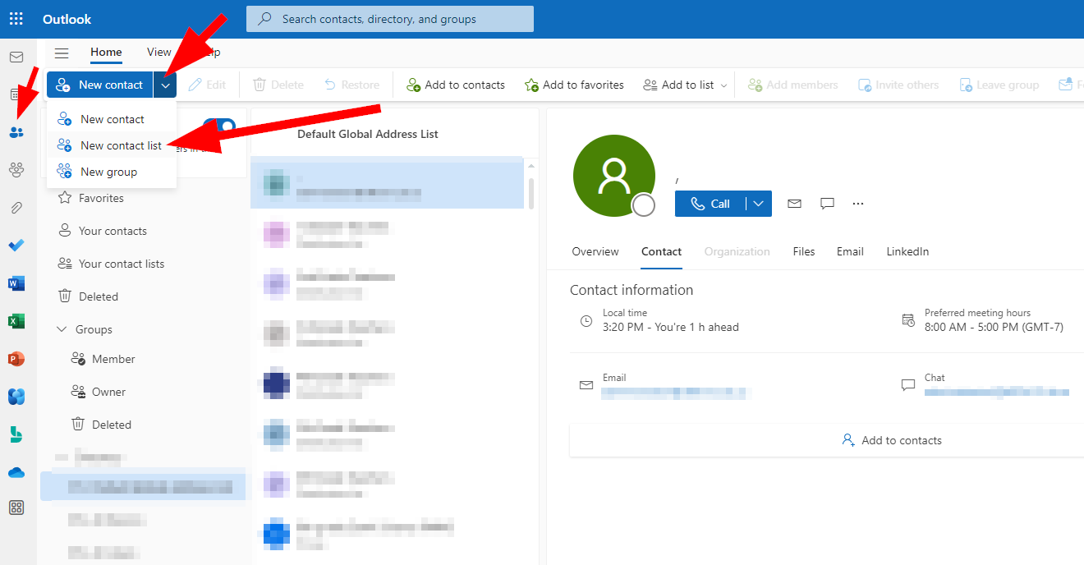Click the Add to contacts link
The width and height of the screenshot is (1084, 565).
click(x=892, y=440)
